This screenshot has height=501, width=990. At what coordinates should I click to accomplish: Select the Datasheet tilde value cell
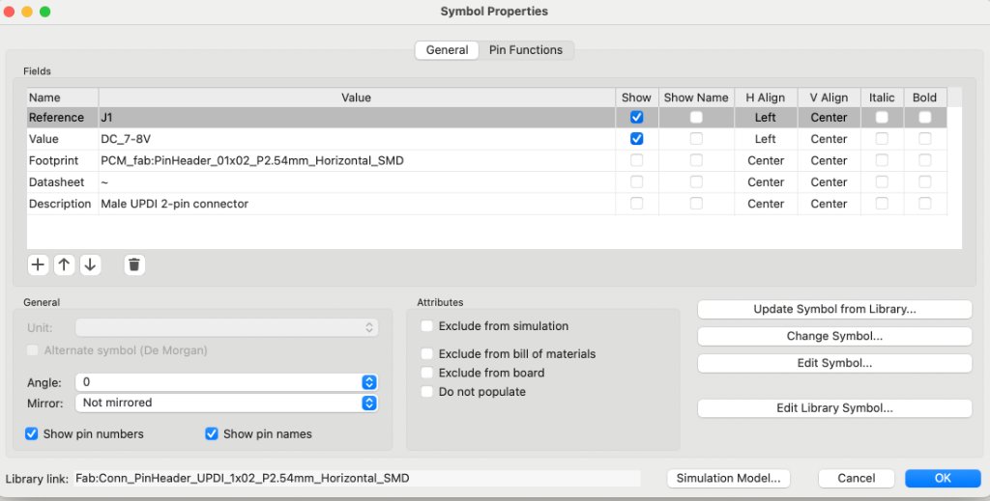point(357,181)
